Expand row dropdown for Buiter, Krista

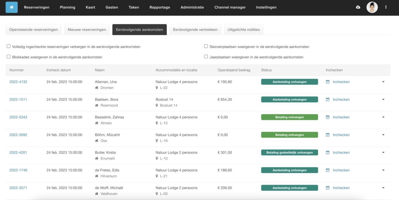point(383,152)
